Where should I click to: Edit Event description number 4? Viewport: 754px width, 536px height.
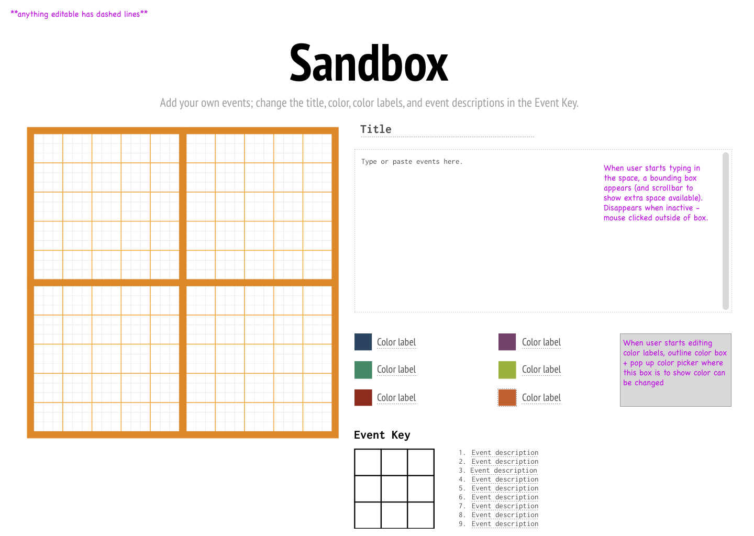(505, 479)
